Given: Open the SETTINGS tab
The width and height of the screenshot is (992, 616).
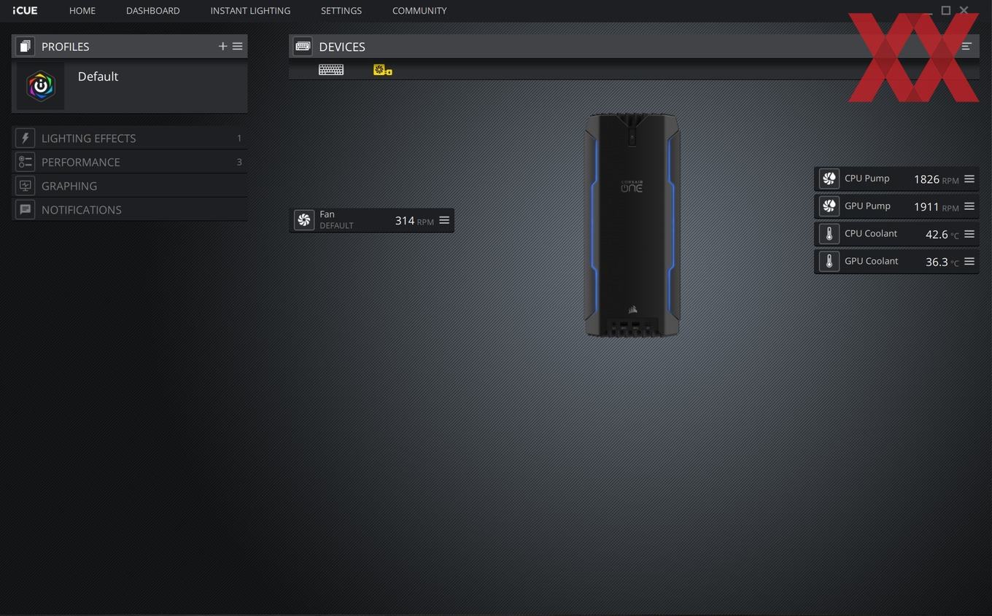Looking at the screenshot, I should [341, 11].
